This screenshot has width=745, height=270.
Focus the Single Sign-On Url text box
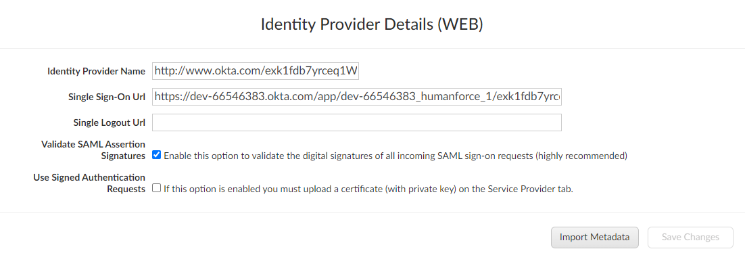(x=357, y=97)
